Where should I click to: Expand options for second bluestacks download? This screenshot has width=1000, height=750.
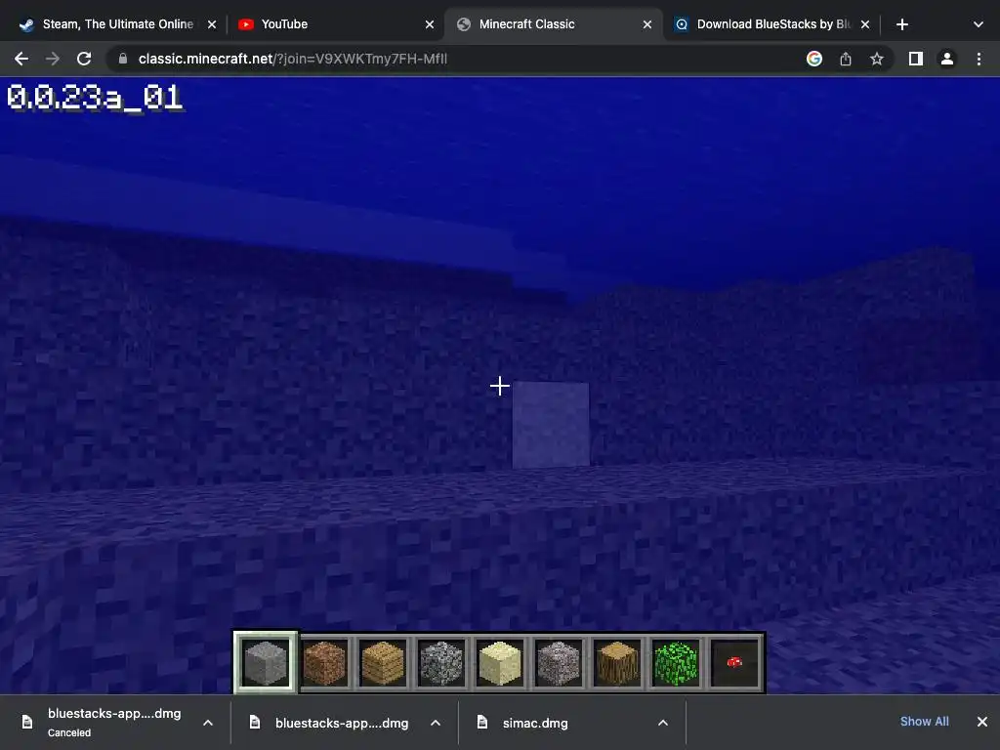coord(436,723)
